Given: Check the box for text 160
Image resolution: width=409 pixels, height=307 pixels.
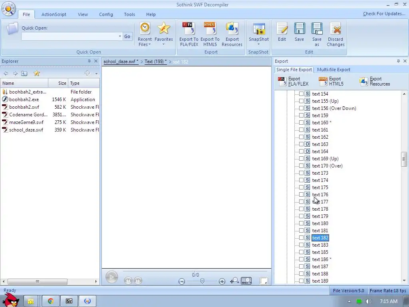Looking at the screenshot, I should (301, 122).
